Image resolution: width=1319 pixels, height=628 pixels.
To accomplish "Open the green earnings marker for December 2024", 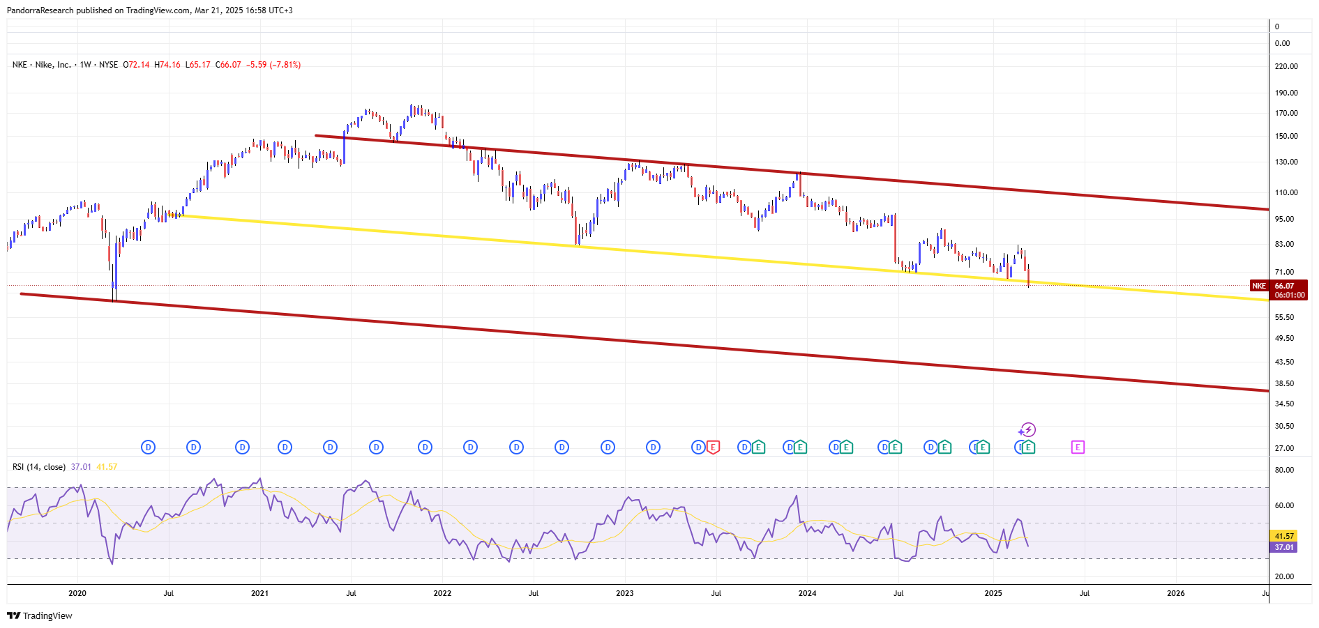I will (x=983, y=447).
